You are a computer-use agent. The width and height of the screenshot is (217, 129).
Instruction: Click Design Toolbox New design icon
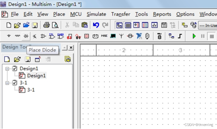point(7,59)
